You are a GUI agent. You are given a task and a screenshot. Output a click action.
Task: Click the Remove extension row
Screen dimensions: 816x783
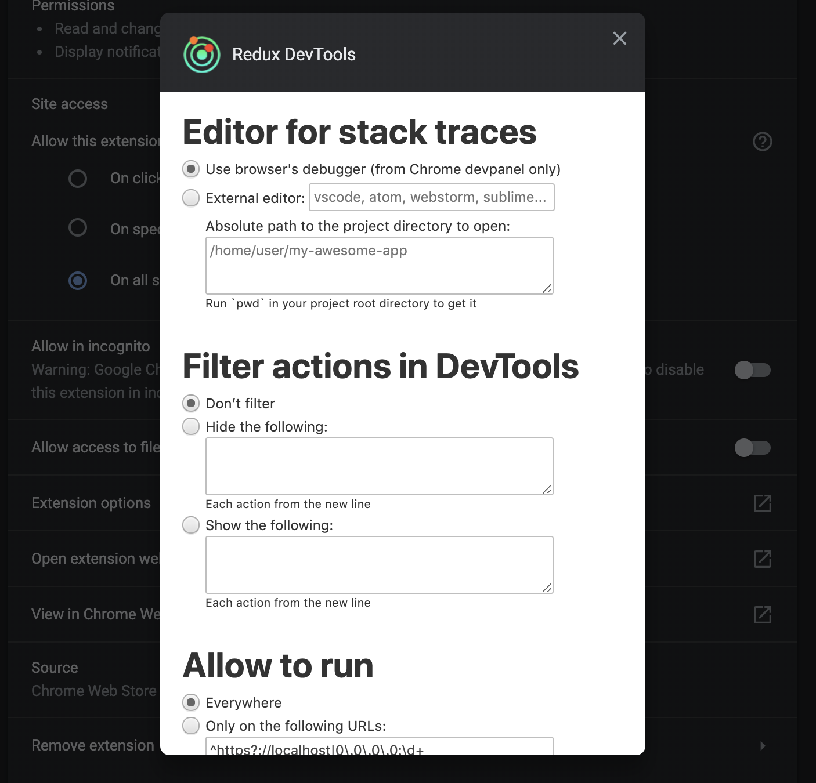pyautogui.click(x=93, y=745)
